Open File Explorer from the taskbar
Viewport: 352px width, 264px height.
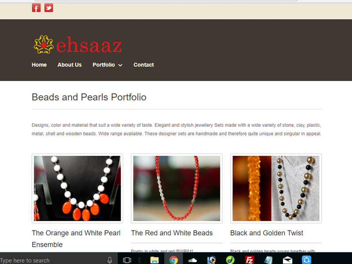154,260
